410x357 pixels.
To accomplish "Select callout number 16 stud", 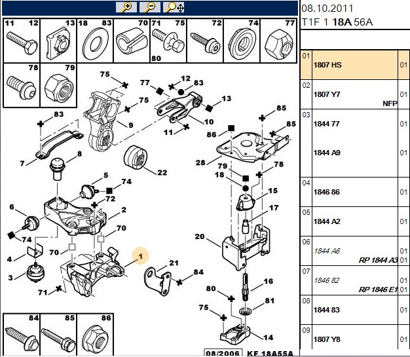I will 269,281.
